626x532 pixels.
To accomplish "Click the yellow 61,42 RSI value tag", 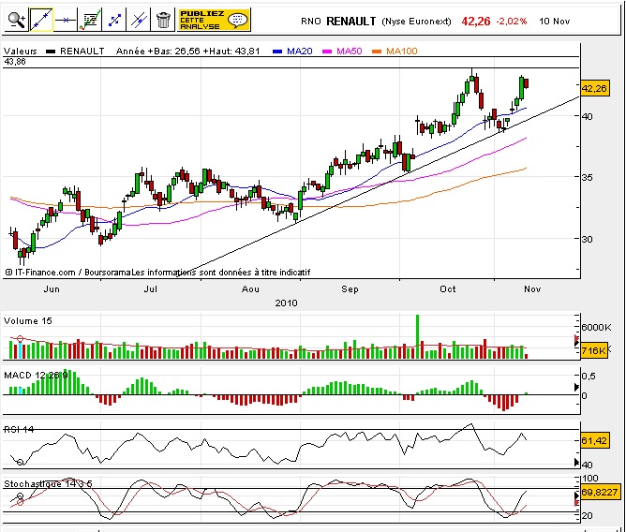I will click(x=594, y=440).
